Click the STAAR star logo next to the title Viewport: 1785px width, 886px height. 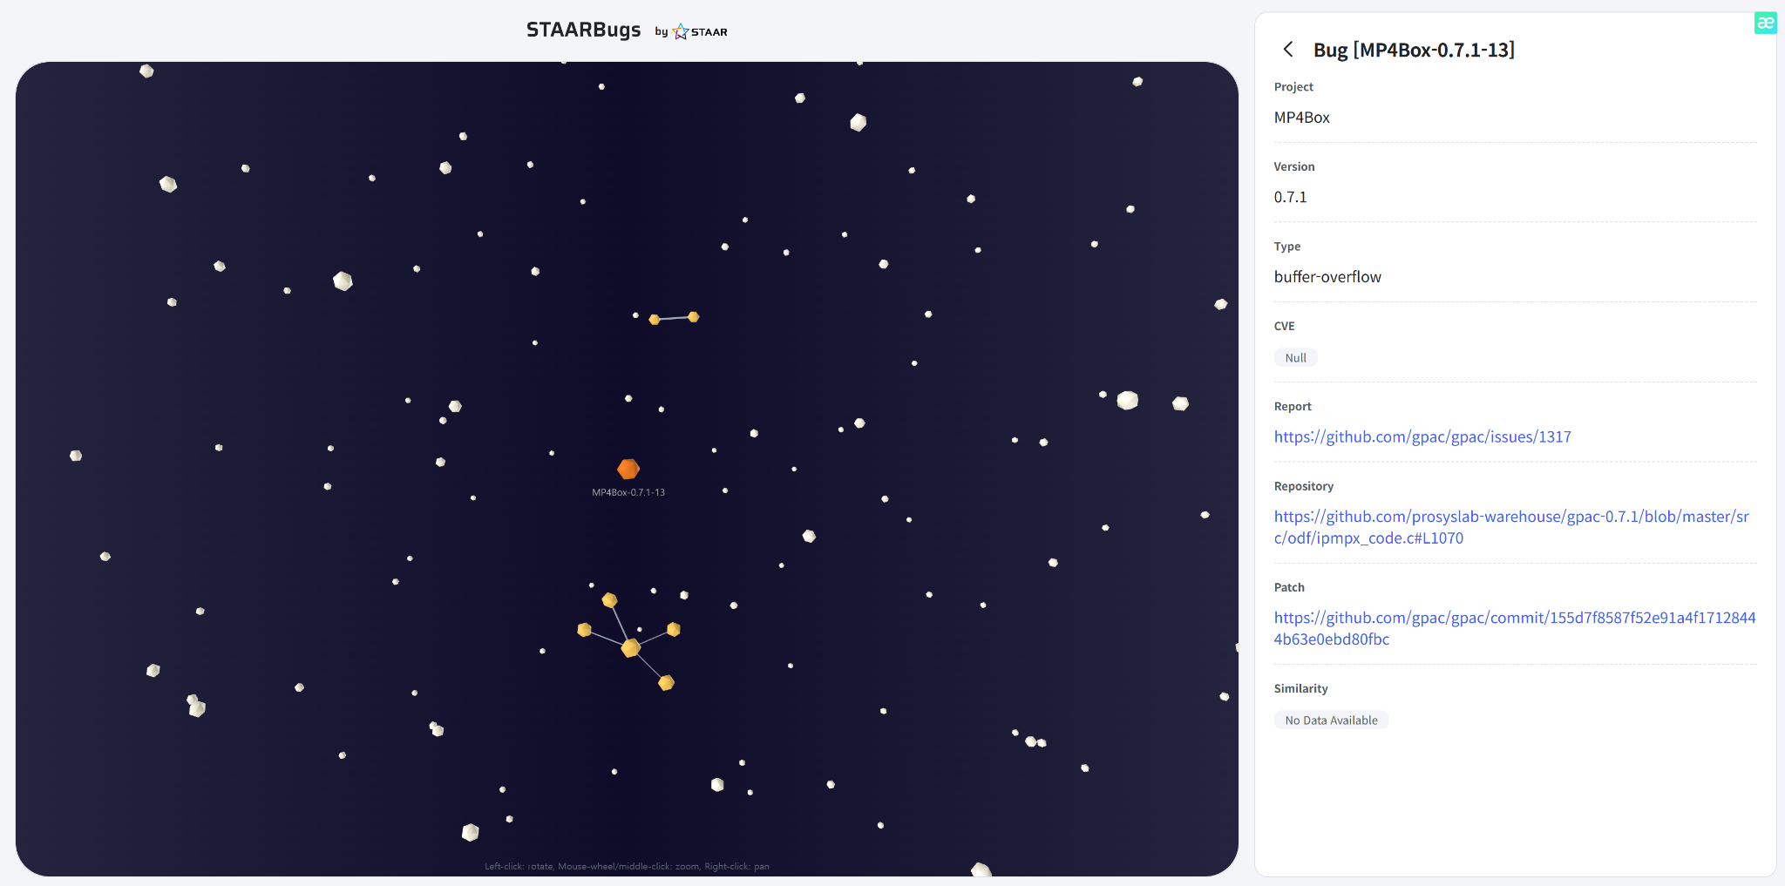pyautogui.click(x=679, y=31)
